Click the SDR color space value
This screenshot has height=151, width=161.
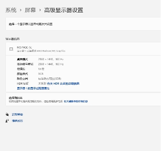click(x=50, y=79)
